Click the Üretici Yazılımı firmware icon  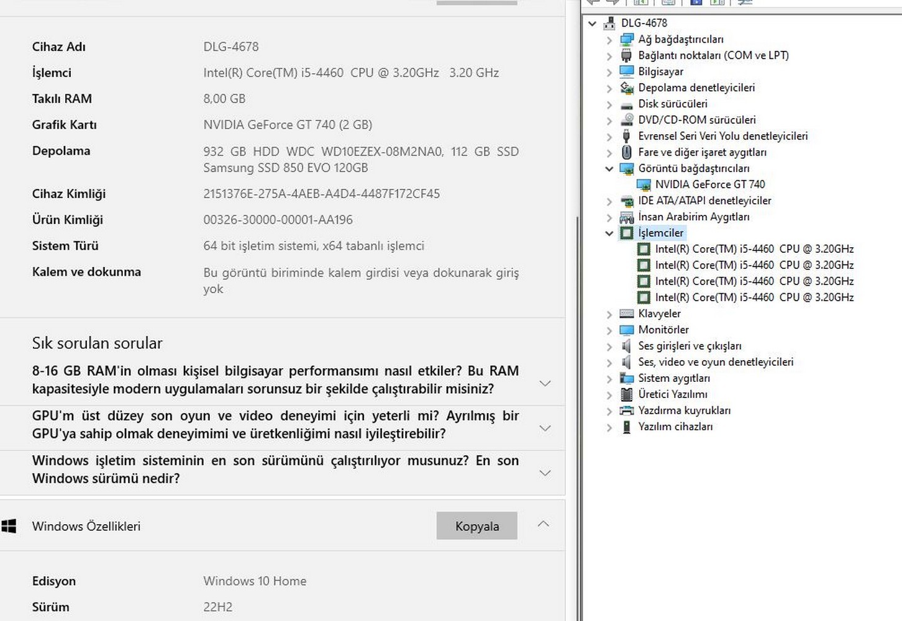[x=627, y=395]
